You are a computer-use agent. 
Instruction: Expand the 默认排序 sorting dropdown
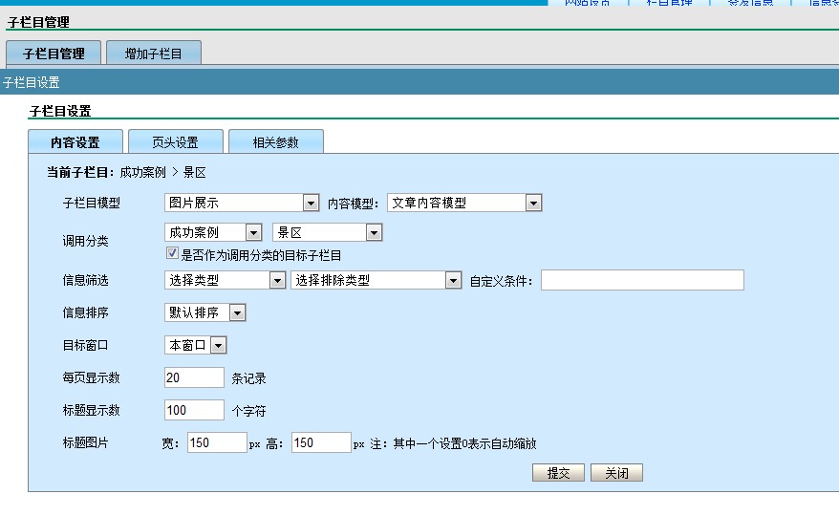coord(204,312)
